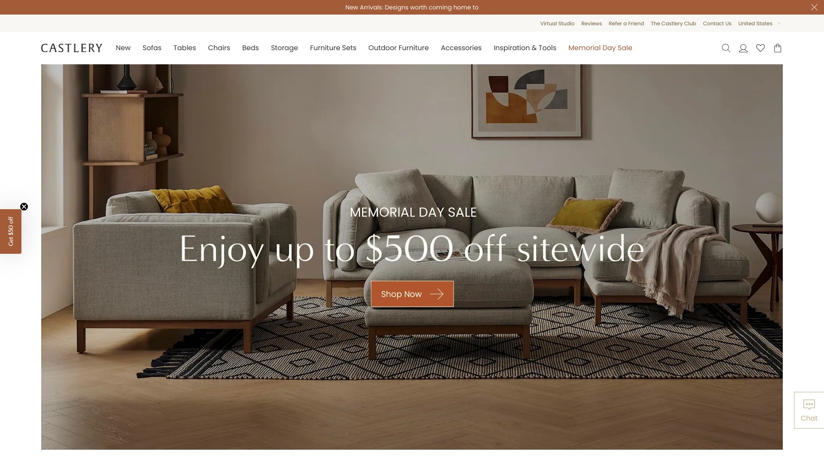Go to The Castlery Club page
The width and height of the screenshot is (824, 463).
[673, 24]
